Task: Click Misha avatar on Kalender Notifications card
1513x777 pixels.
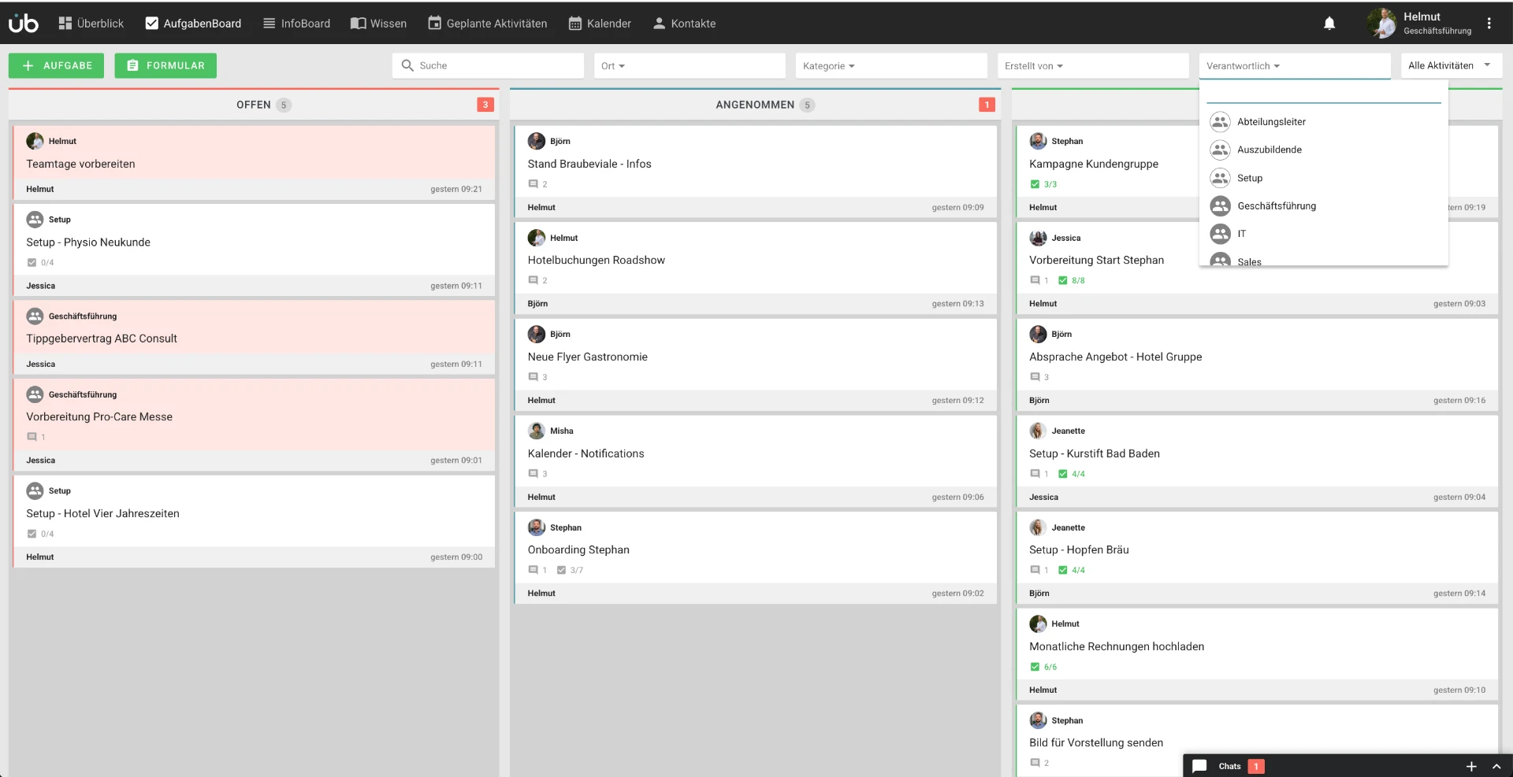Action: 537,431
